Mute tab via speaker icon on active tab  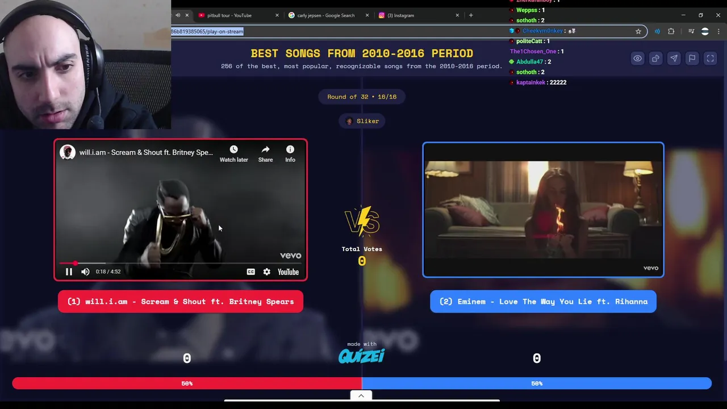tap(178, 15)
